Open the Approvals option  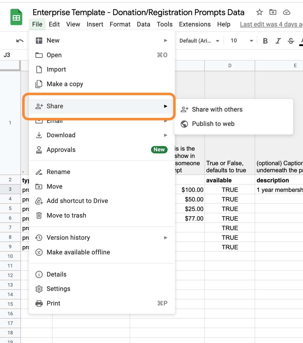click(102, 150)
